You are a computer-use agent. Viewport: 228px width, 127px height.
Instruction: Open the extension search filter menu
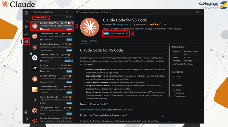pos(70,17)
